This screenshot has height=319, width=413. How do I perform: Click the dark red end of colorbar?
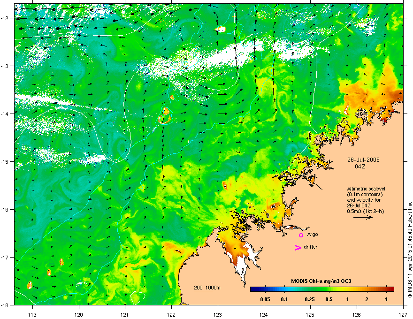point(392,289)
